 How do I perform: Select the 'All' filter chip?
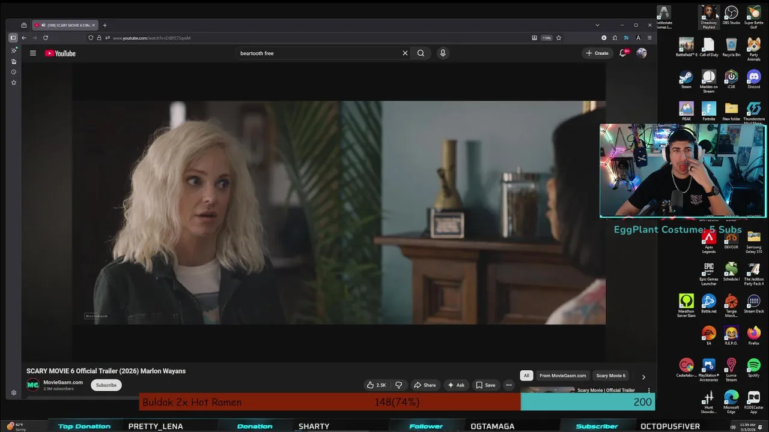click(x=526, y=376)
